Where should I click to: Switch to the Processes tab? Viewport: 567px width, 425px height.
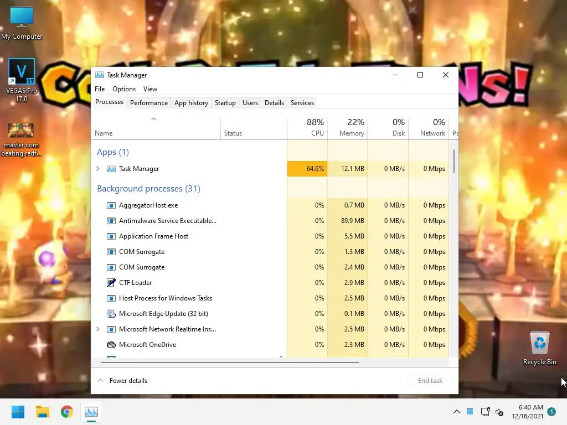tap(109, 102)
